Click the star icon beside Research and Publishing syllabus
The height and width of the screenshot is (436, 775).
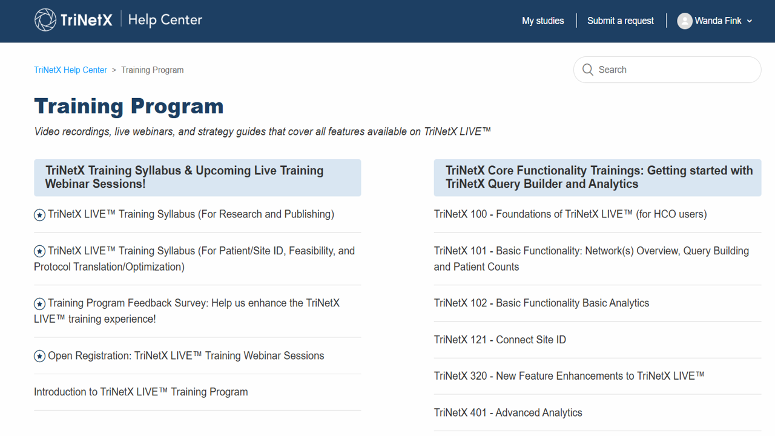click(39, 214)
